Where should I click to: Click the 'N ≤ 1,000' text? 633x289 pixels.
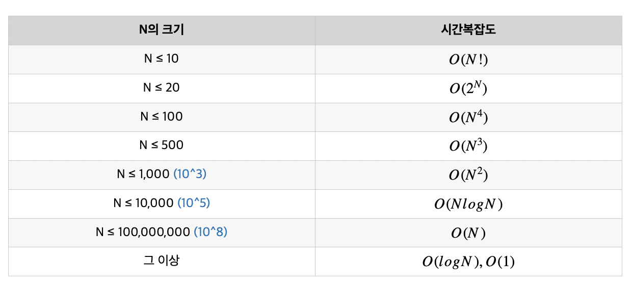point(143,174)
